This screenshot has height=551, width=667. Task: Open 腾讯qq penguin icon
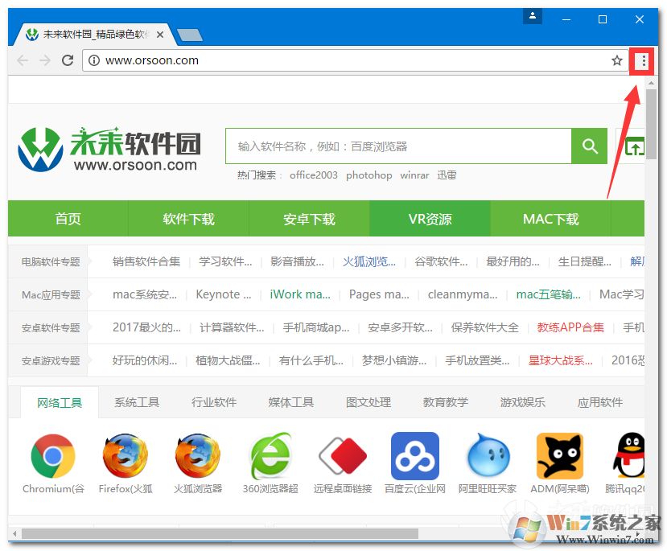click(628, 456)
